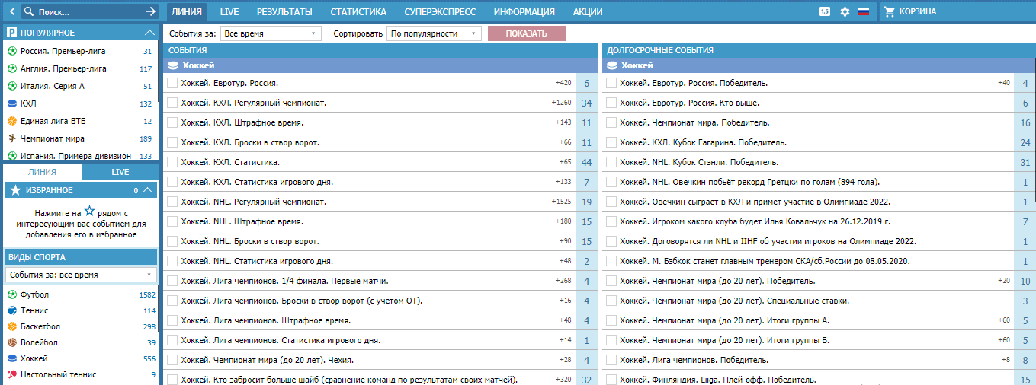Click the football icon for Россия. Премьер-лига
The width and height of the screenshot is (1036, 385).
tap(11, 51)
